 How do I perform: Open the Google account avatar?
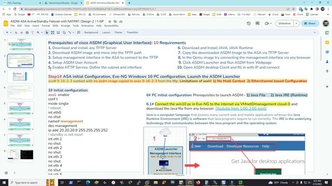click(326, 23)
